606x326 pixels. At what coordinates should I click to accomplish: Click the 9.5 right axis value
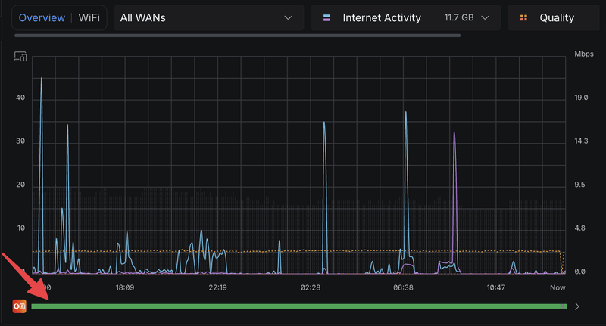pos(579,185)
